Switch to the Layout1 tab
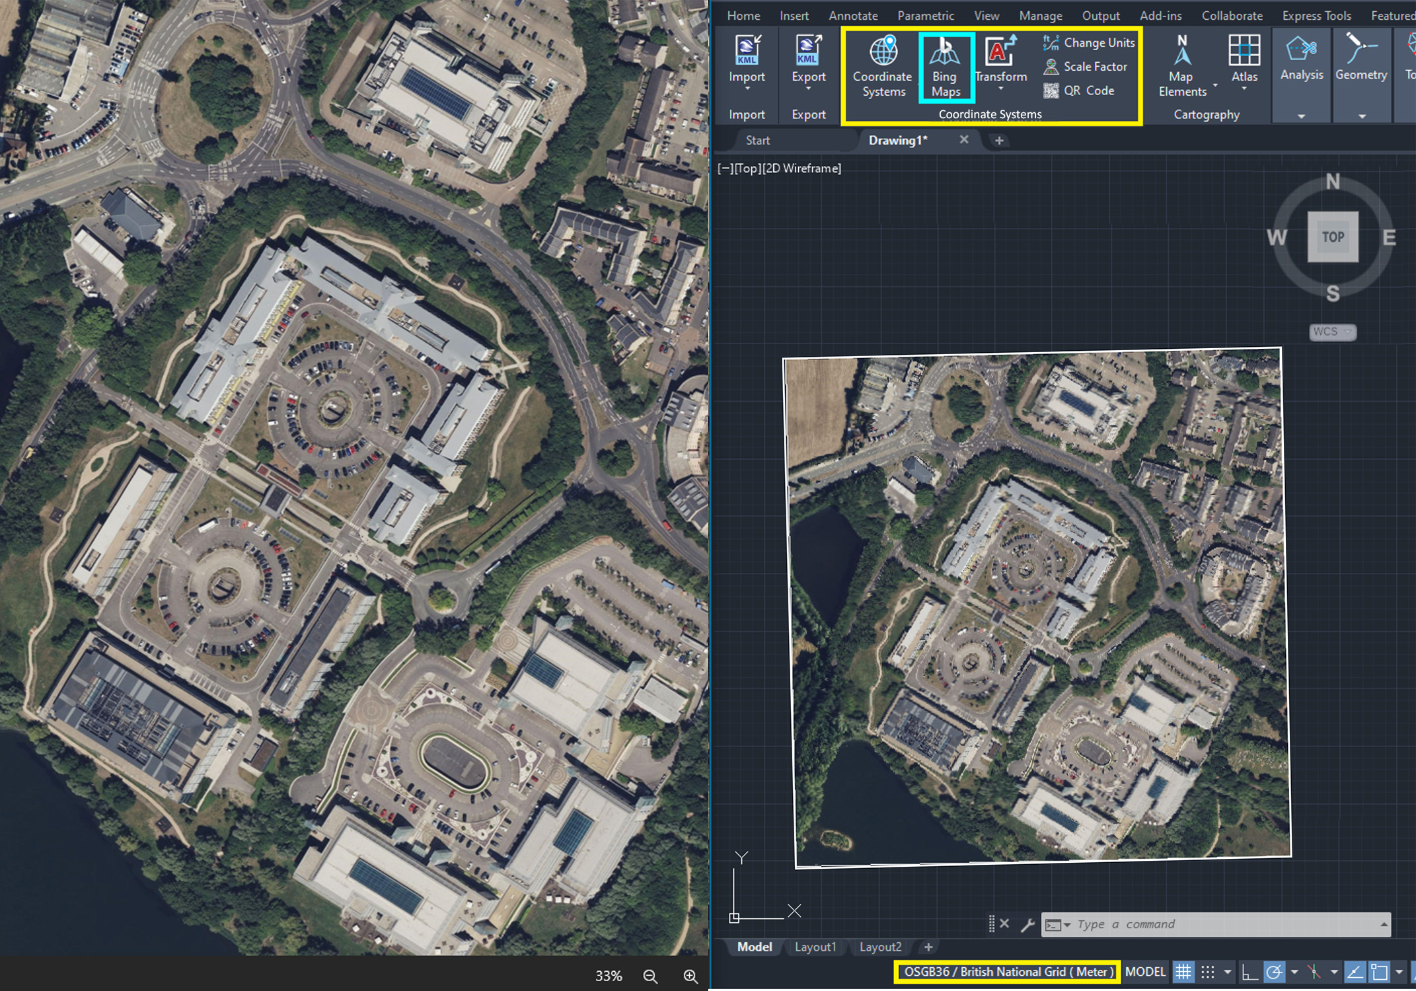The image size is (1416, 991). click(x=815, y=947)
